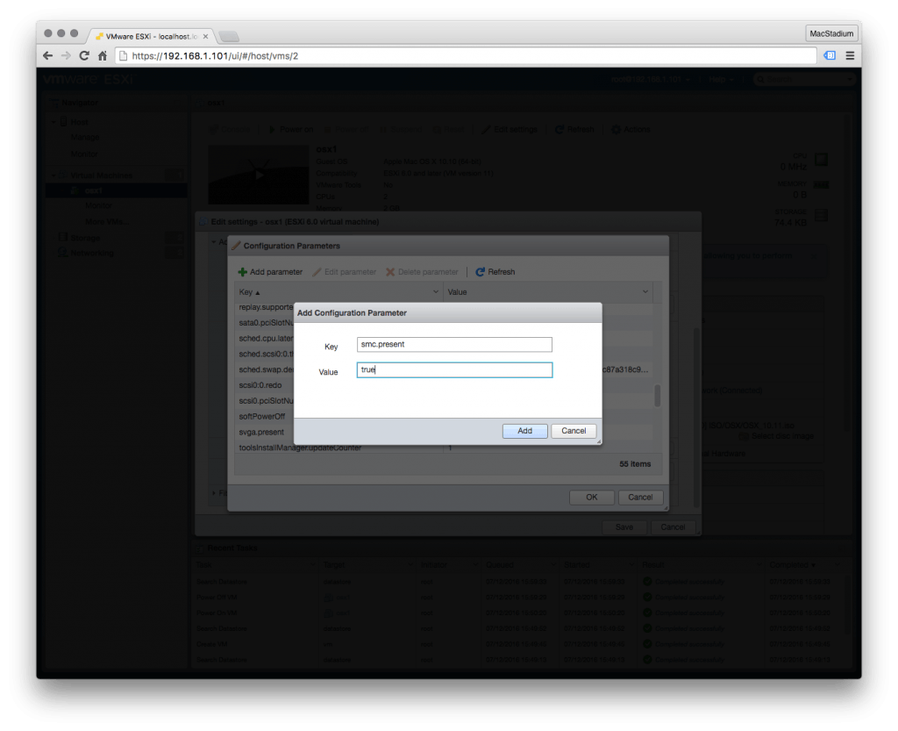The width and height of the screenshot is (898, 731).
Task: Click the Add button in the parameter dialog
Action: coord(524,431)
